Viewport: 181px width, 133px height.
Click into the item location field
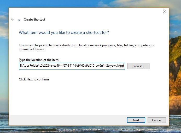point(72,66)
